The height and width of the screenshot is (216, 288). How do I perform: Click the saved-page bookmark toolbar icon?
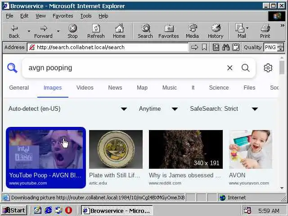pos(216,47)
